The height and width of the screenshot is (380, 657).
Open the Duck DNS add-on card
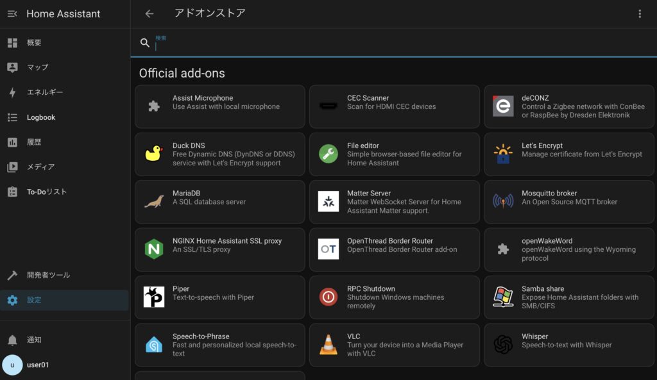(x=220, y=154)
